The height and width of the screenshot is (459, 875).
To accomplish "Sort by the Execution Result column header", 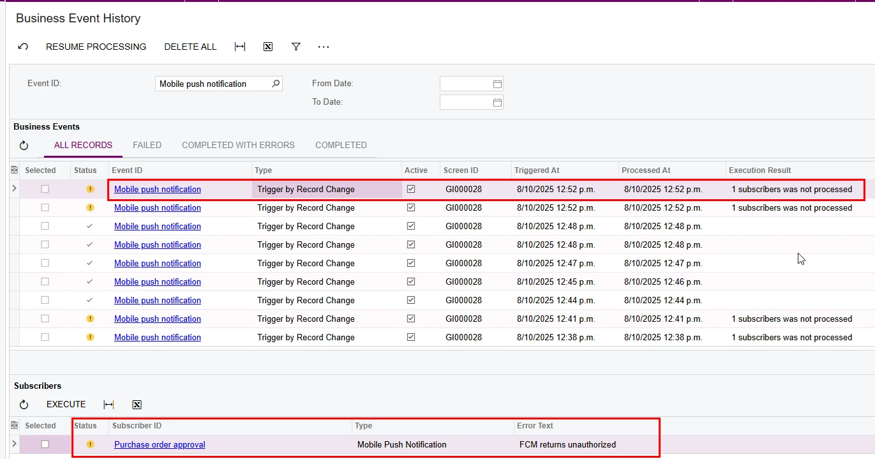I will [x=800, y=170].
